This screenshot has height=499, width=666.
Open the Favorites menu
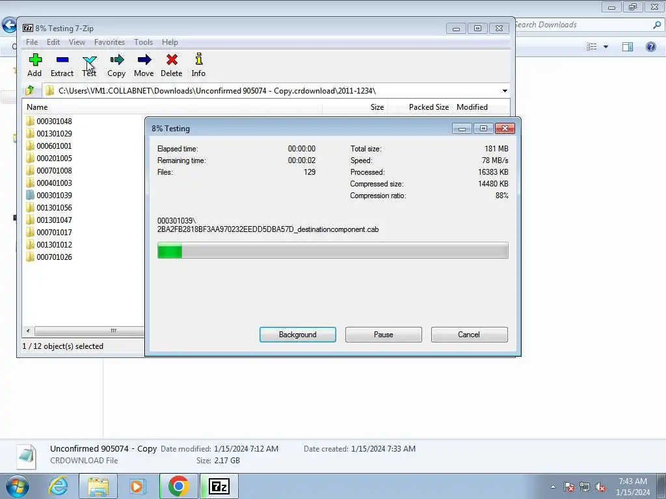[109, 42]
